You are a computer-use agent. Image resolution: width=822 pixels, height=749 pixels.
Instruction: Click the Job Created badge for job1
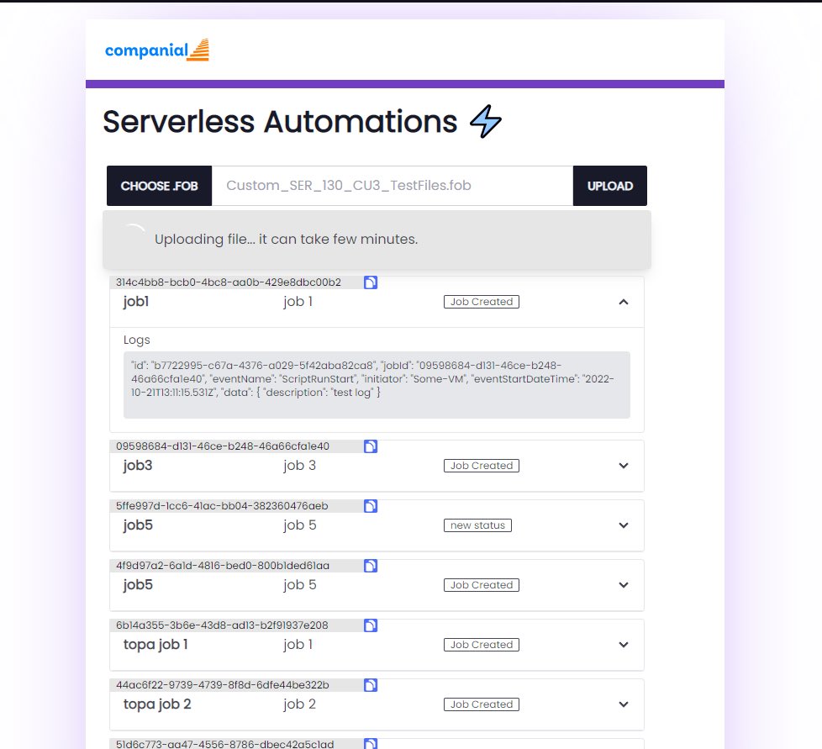coord(482,302)
